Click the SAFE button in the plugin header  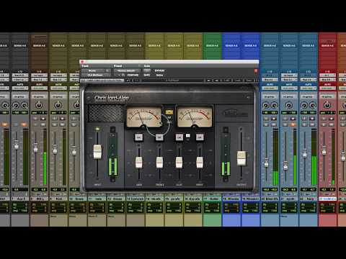click(x=147, y=75)
